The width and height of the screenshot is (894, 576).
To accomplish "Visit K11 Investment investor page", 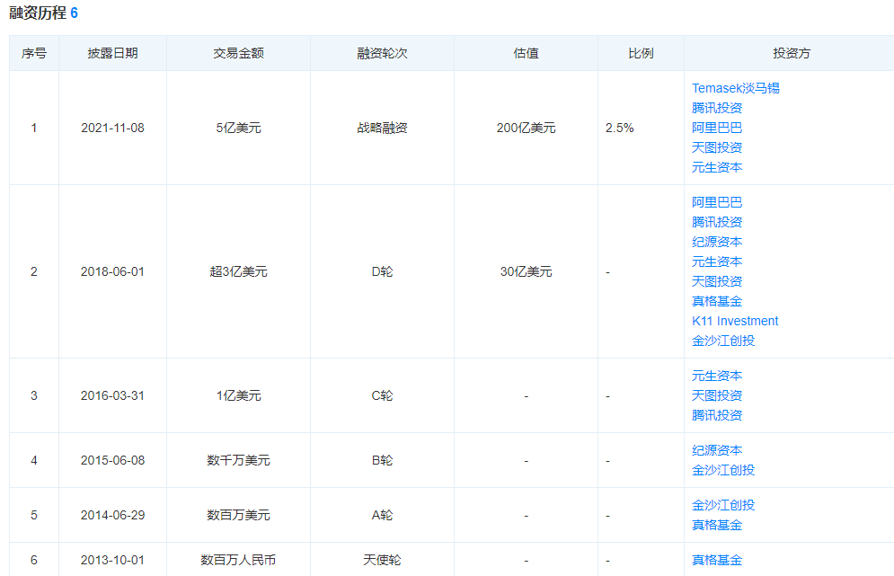I will point(731,320).
